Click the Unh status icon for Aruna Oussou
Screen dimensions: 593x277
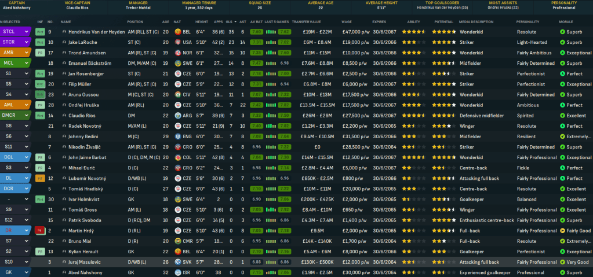point(40,94)
